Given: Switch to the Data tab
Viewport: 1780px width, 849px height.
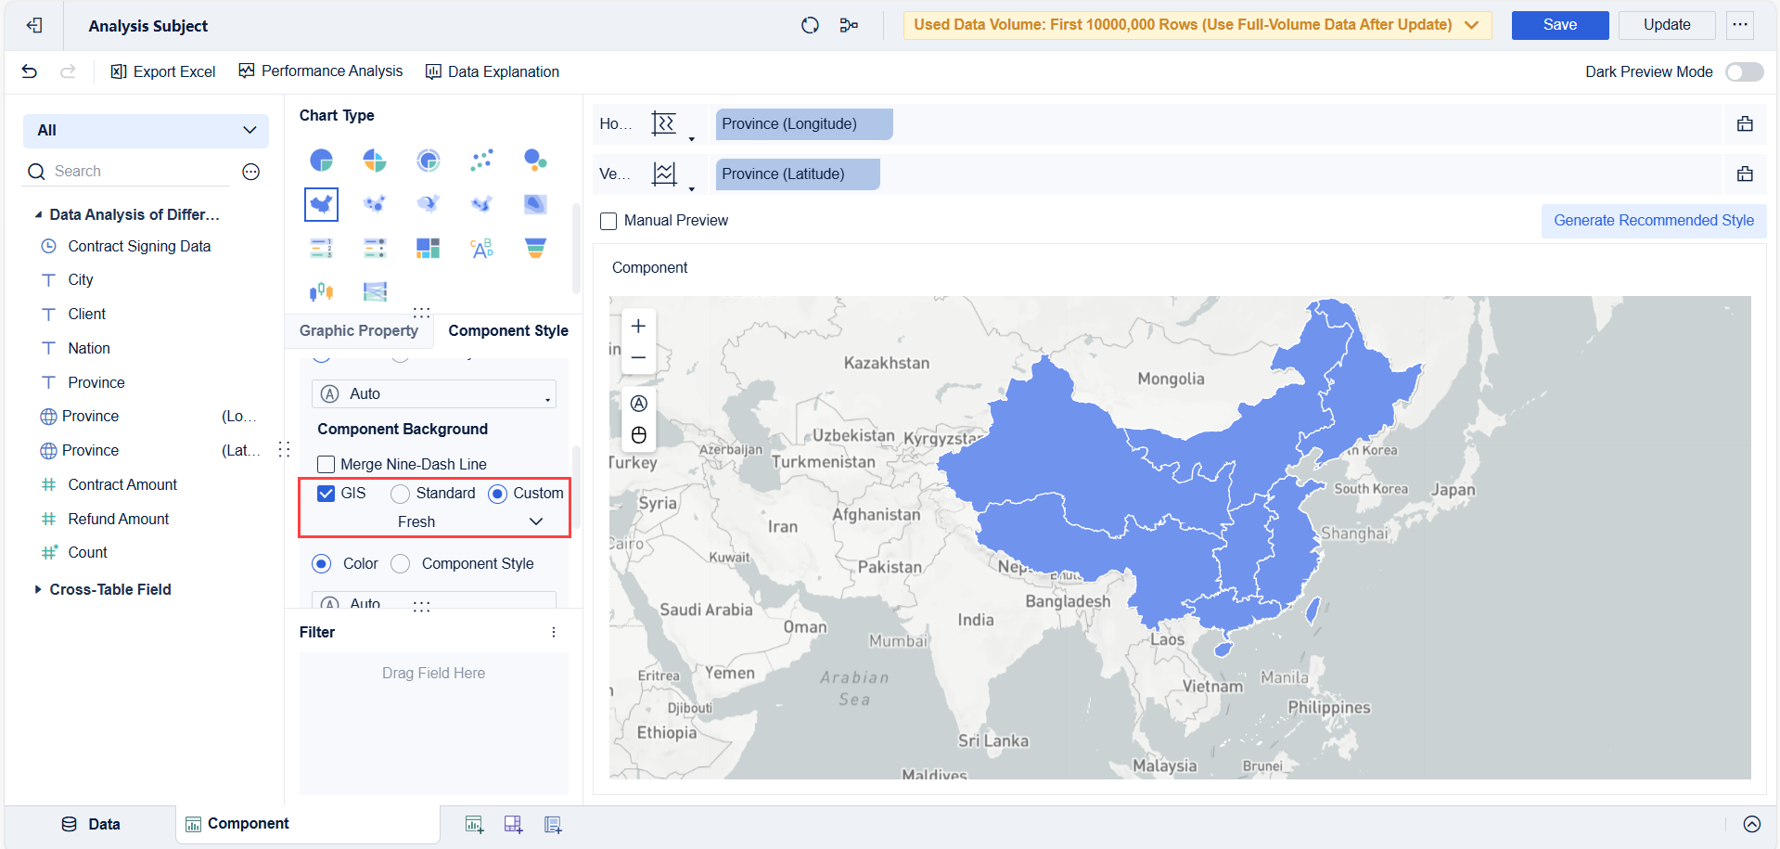Looking at the screenshot, I should tap(91, 824).
